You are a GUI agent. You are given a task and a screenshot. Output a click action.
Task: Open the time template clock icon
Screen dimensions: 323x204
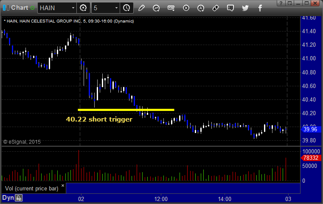pyautogui.click(x=126, y=8)
